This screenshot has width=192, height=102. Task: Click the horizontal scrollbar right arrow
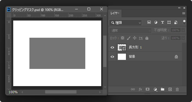(100, 92)
